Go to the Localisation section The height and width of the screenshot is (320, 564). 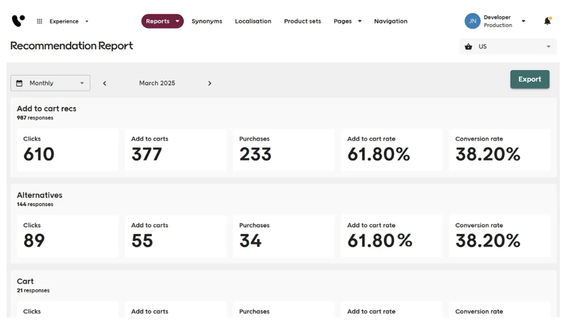tap(253, 21)
